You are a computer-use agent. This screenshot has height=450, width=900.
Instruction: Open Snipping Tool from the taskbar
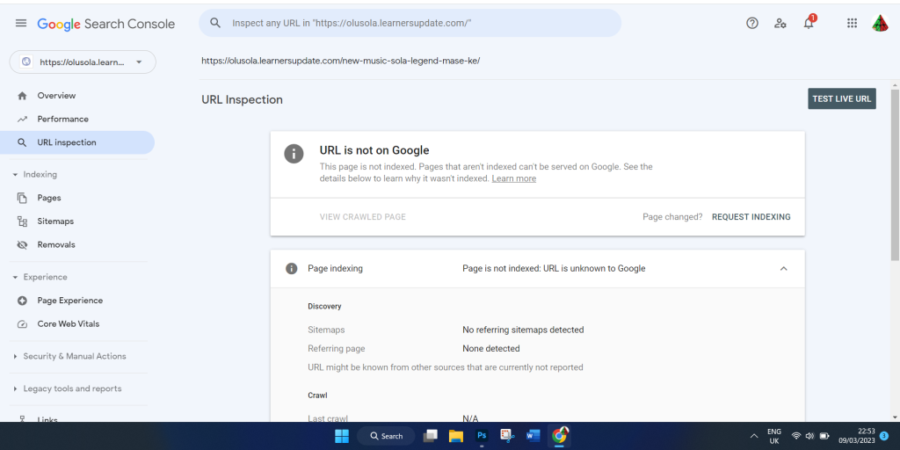[x=507, y=436]
